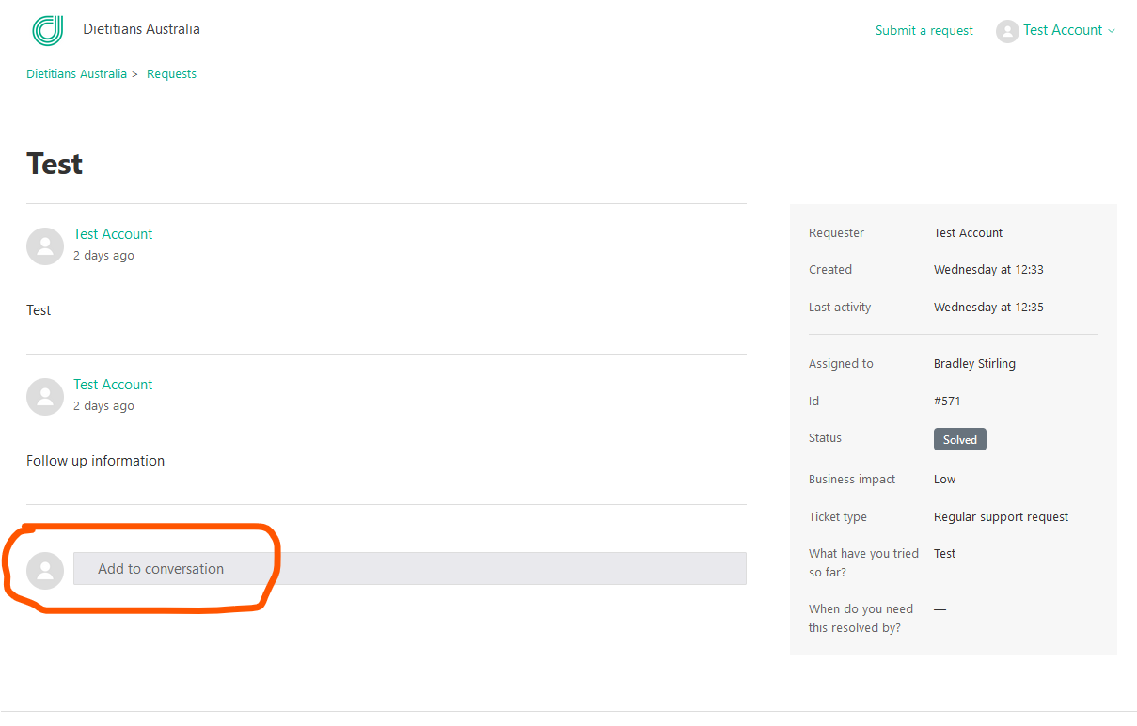This screenshot has width=1137, height=726.
Task: Click the Test request heading
Action: 55,164
